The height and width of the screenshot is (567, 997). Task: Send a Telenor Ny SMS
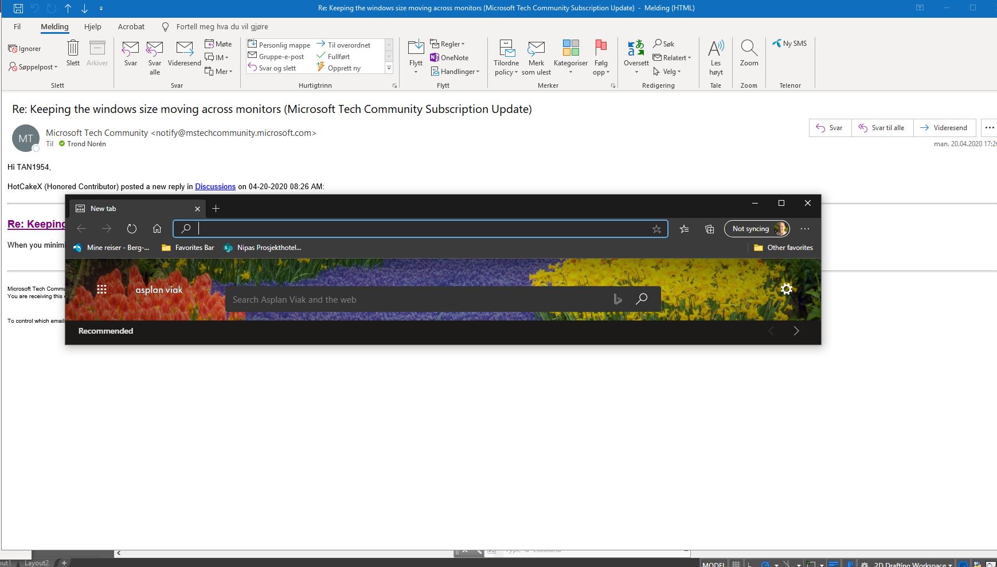click(790, 44)
